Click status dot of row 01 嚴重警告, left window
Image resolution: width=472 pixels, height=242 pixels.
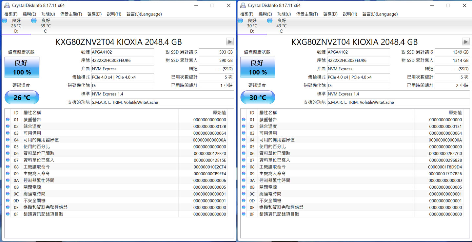pyautogui.click(x=8, y=120)
